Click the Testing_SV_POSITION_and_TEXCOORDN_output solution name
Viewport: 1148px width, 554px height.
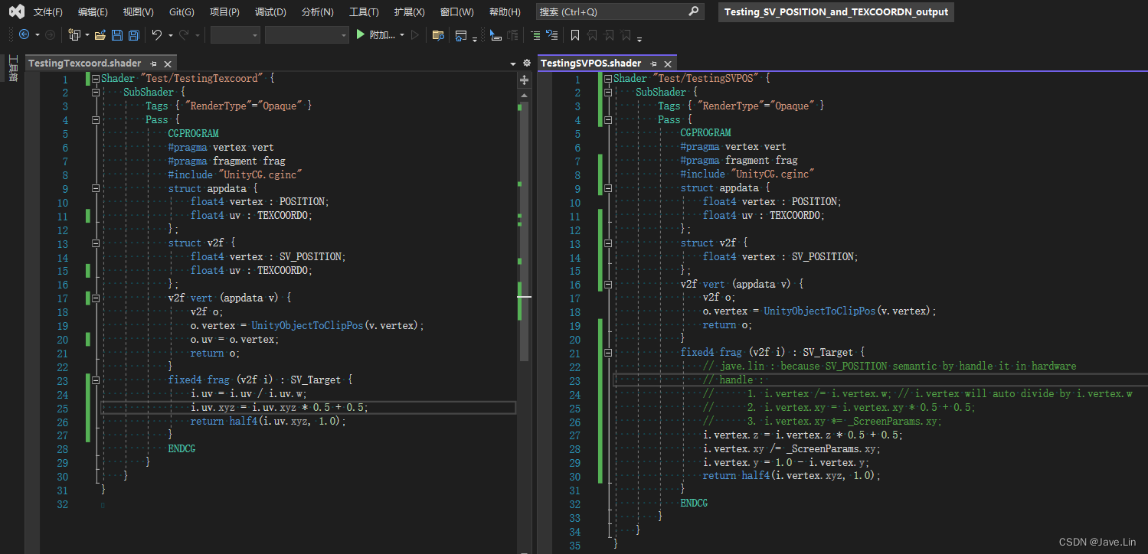pyautogui.click(x=836, y=12)
